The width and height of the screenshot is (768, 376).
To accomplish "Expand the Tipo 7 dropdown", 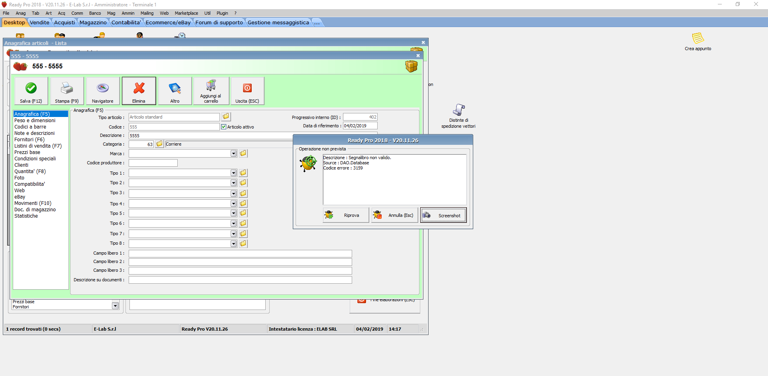I will 233,234.
